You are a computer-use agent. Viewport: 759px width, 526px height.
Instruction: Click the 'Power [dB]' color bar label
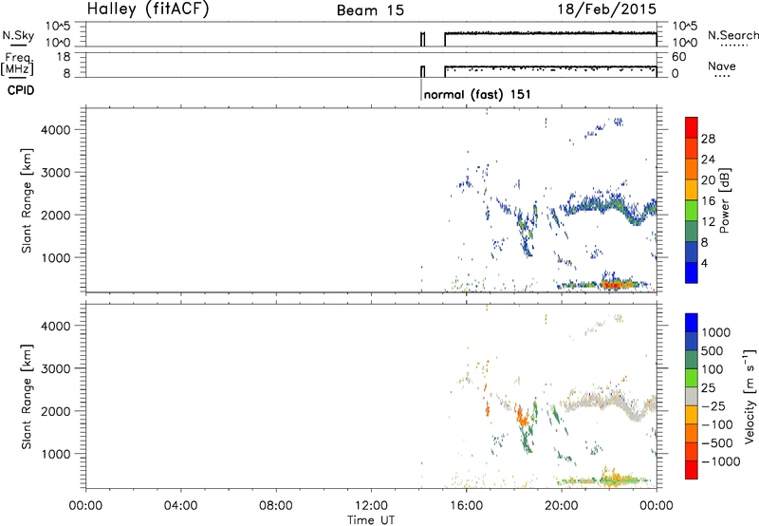pos(724,200)
